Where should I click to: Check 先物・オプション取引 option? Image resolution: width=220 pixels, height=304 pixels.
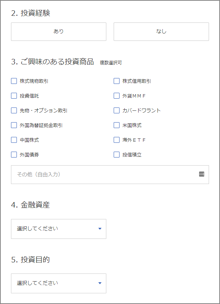pyautogui.click(x=14, y=110)
